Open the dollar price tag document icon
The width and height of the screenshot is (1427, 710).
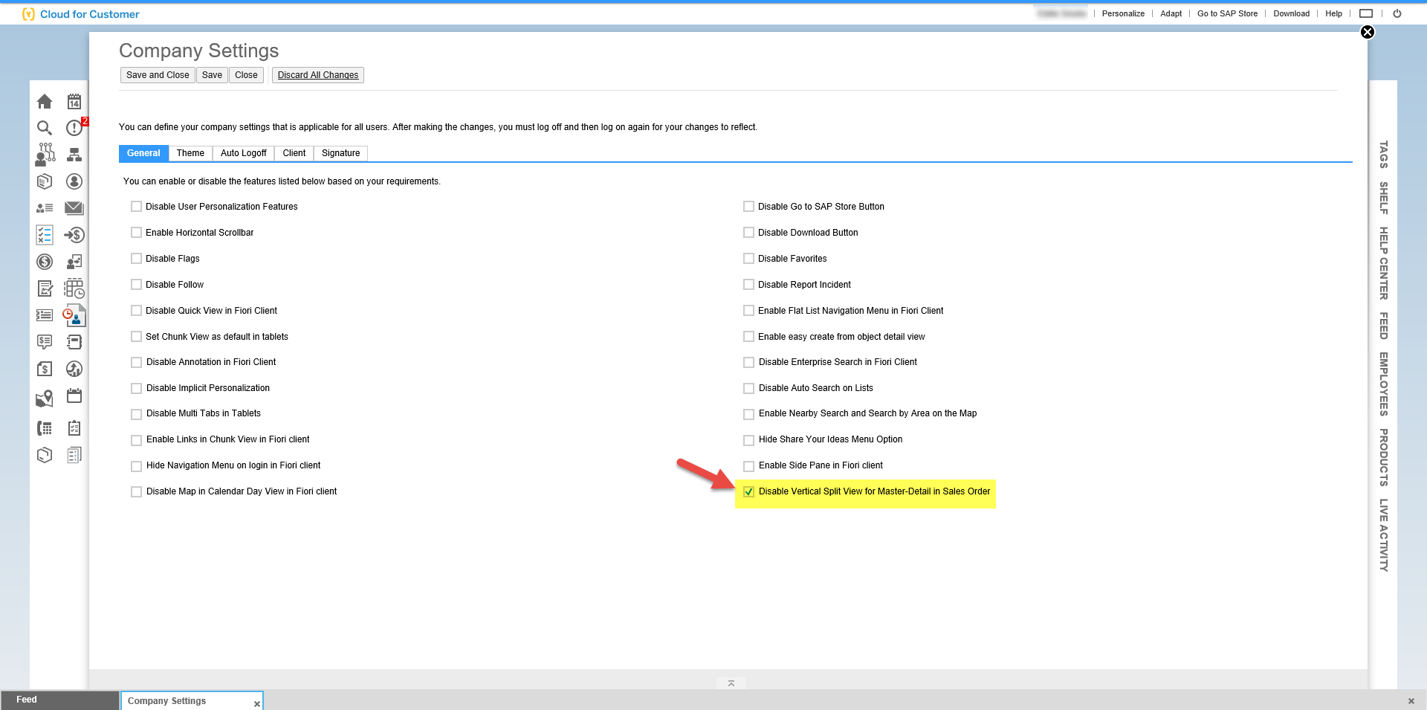[45, 369]
